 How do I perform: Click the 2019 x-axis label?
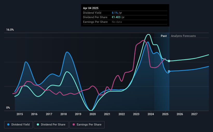pyautogui.click(x=78, y=114)
